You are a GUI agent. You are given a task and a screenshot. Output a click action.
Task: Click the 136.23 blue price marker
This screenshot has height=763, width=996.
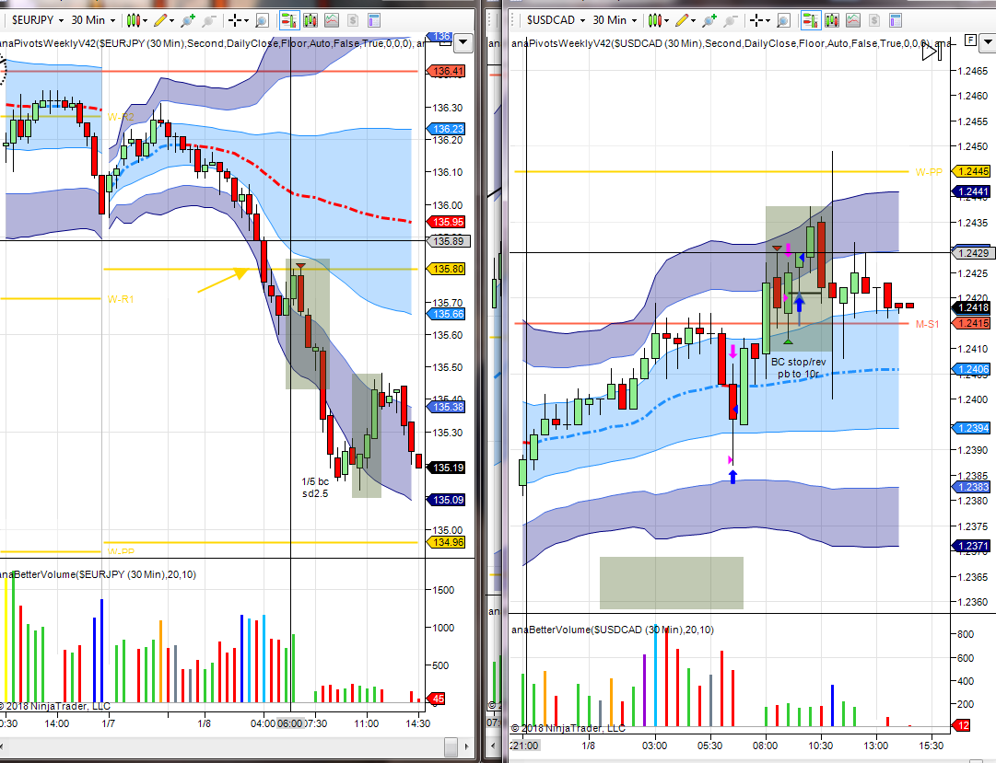coord(446,129)
